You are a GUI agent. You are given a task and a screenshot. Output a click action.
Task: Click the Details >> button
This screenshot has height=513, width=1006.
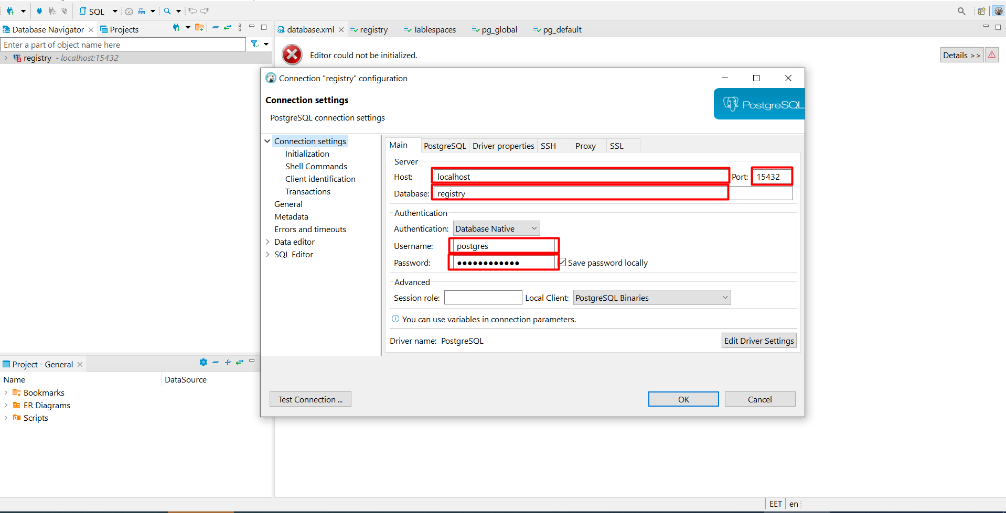[961, 55]
